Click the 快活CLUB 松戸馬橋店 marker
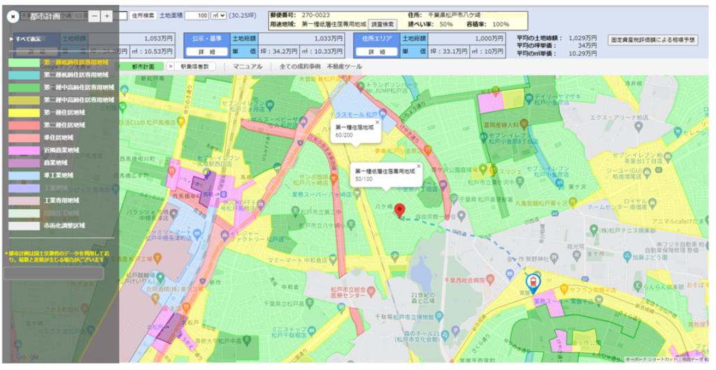The image size is (716, 370). point(180,122)
